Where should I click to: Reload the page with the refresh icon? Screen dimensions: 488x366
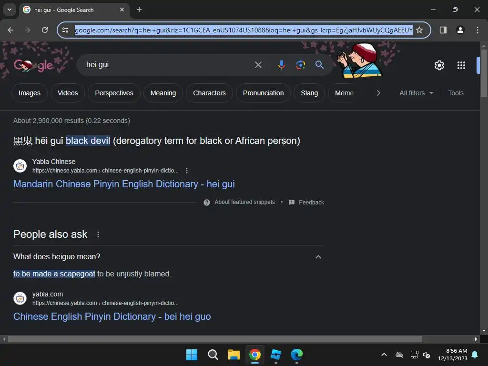[x=45, y=30]
